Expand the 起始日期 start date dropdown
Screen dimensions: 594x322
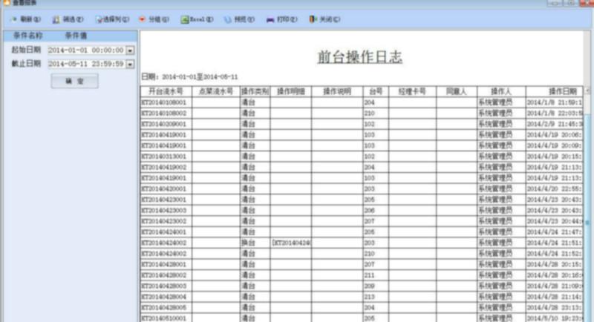click(130, 50)
